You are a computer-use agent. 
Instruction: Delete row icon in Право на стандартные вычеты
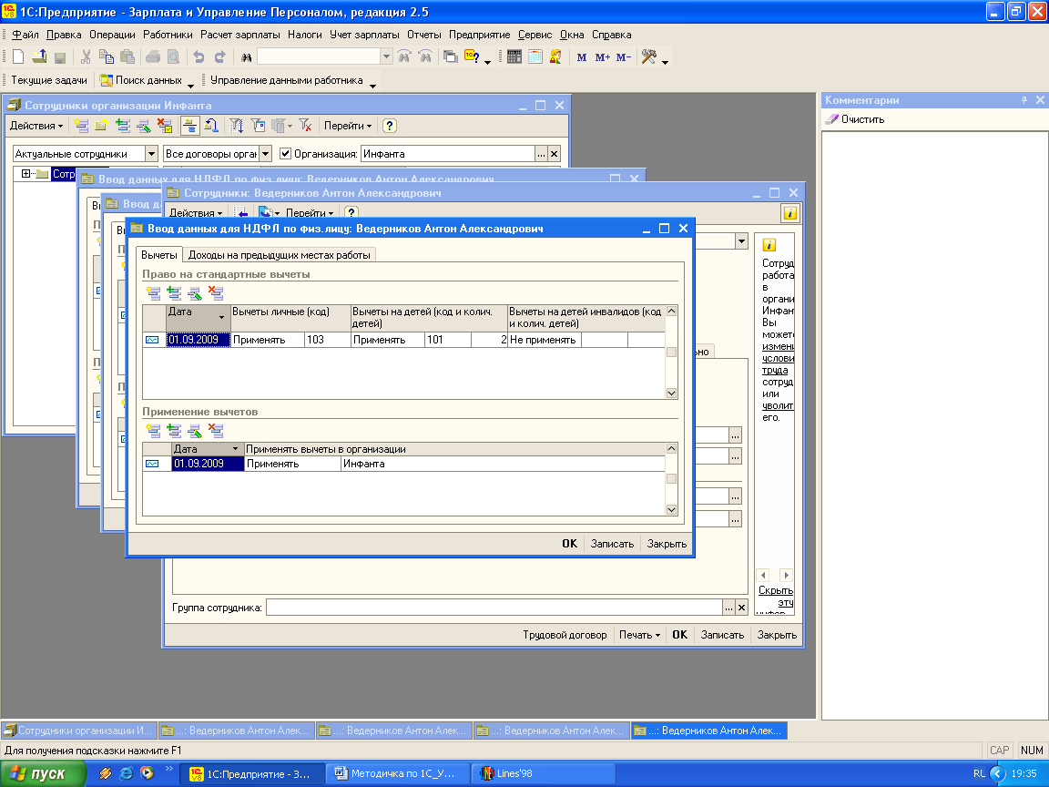click(216, 292)
